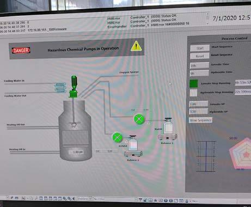Click the lower green H2SO4 pump

click(x=117, y=137)
